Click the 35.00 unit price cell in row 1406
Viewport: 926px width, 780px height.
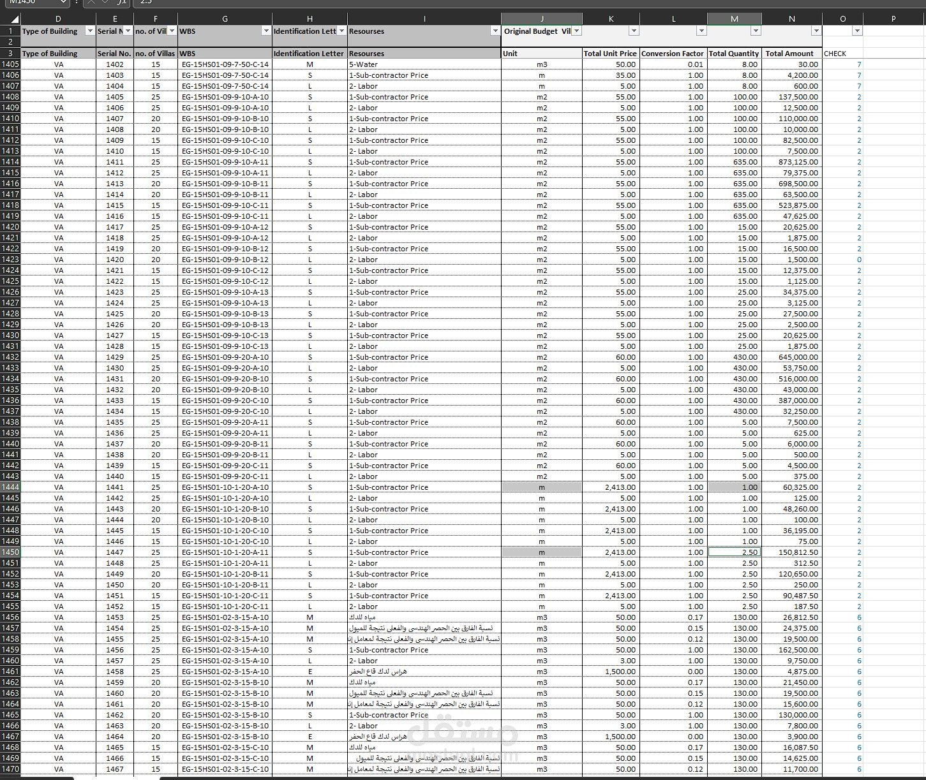pos(610,75)
